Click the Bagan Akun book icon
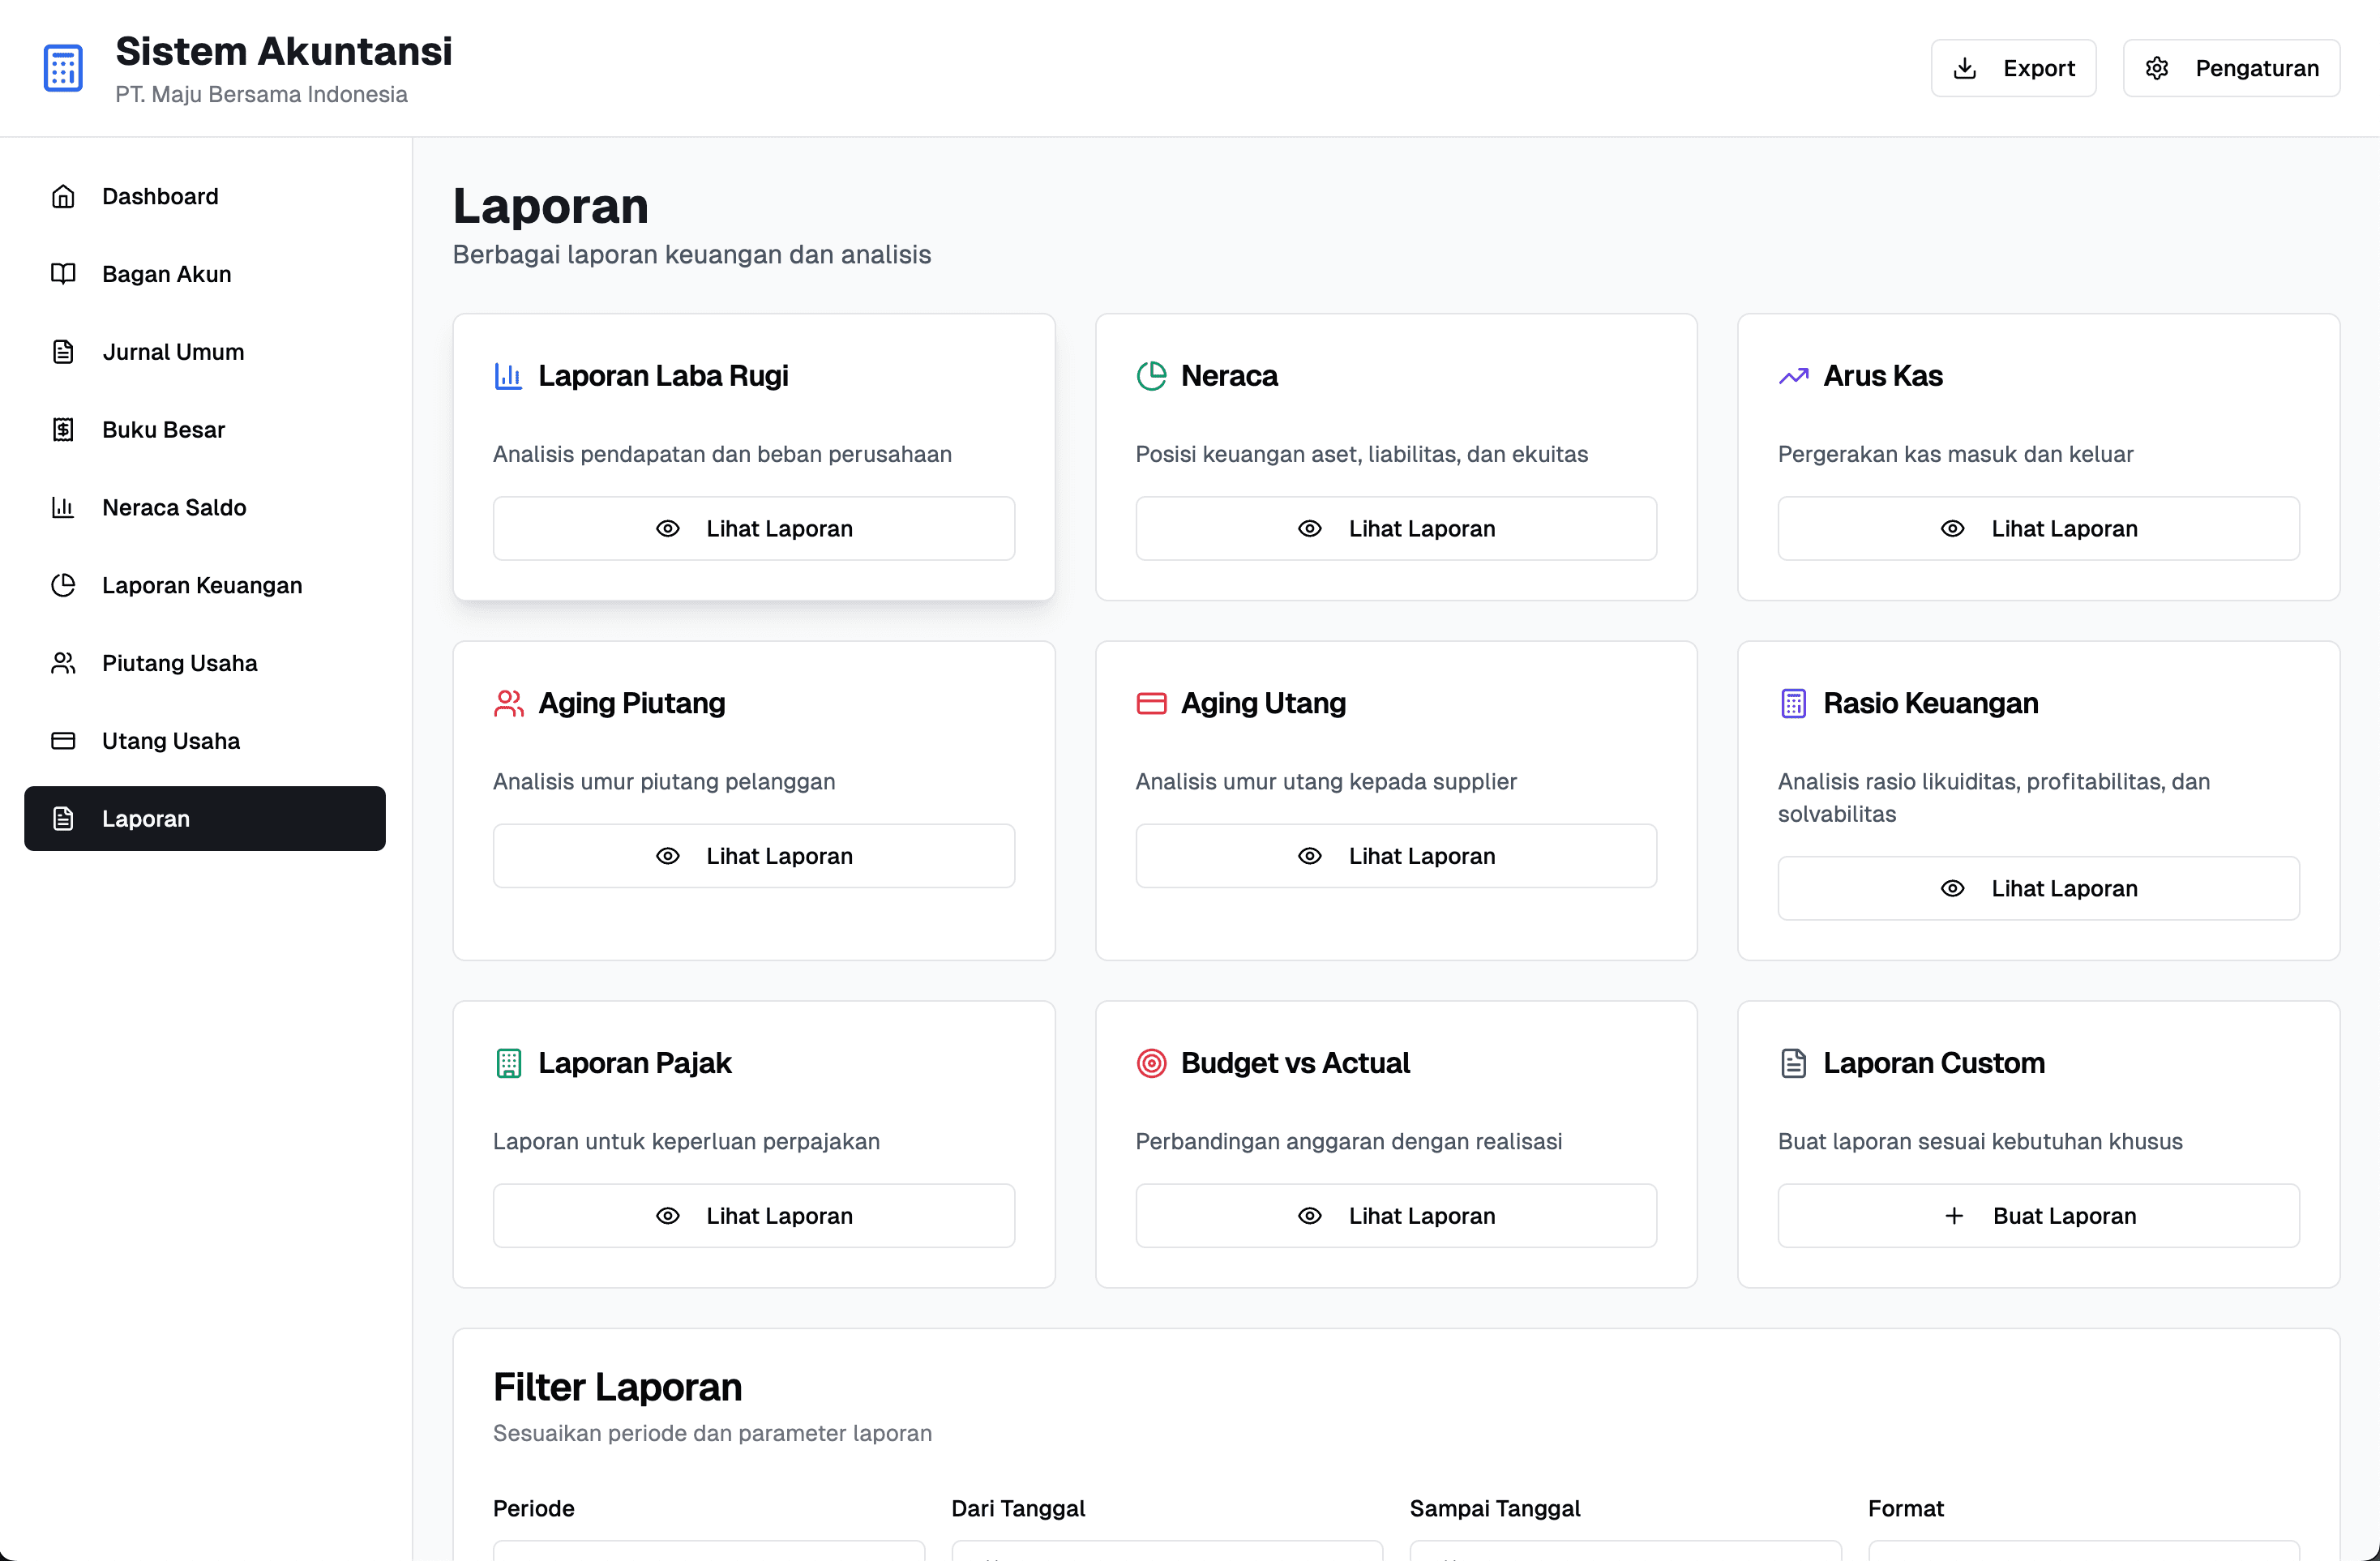 pyautogui.click(x=63, y=274)
